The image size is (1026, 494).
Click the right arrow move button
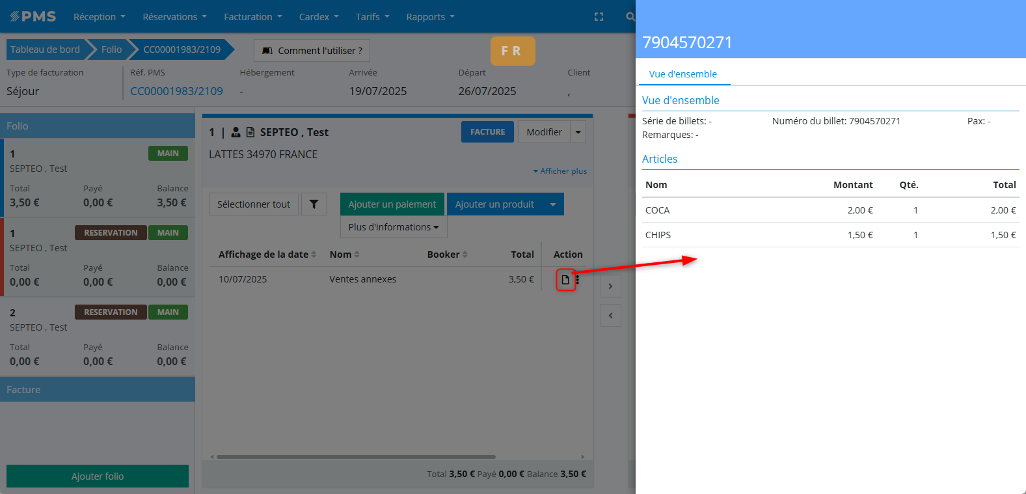click(x=610, y=286)
